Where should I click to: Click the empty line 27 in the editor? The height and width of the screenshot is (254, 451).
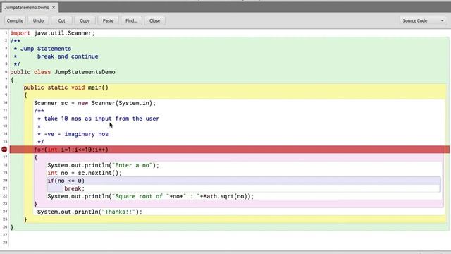[x=230, y=235]
